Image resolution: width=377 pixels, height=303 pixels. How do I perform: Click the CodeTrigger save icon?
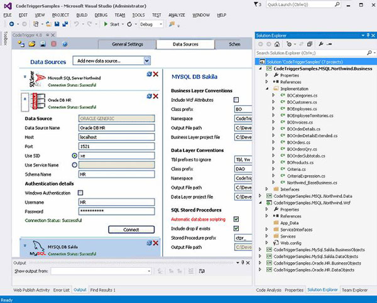(43, 45)
